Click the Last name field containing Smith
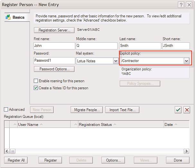195x168 pixels. [140, 46]
